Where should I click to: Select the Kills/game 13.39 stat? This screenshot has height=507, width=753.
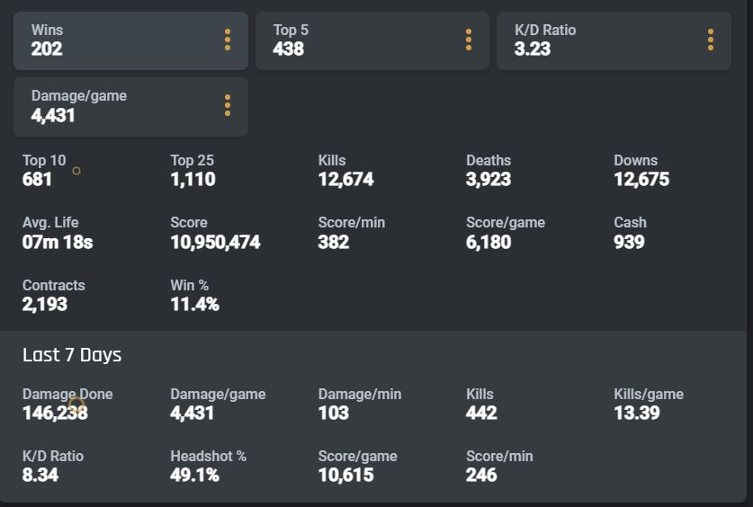pos(648,405)
